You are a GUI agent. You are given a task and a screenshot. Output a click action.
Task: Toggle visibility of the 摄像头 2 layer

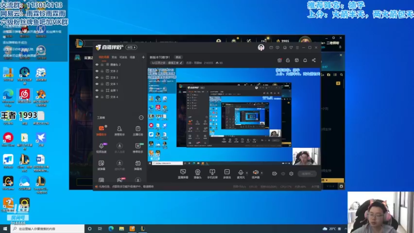97,64
